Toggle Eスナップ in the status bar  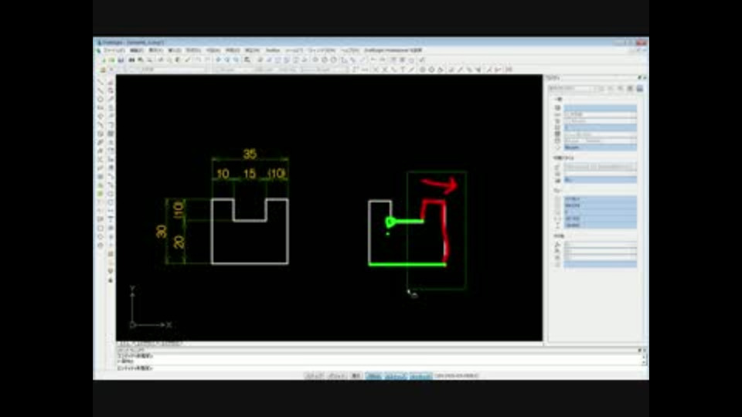point(396,376)
